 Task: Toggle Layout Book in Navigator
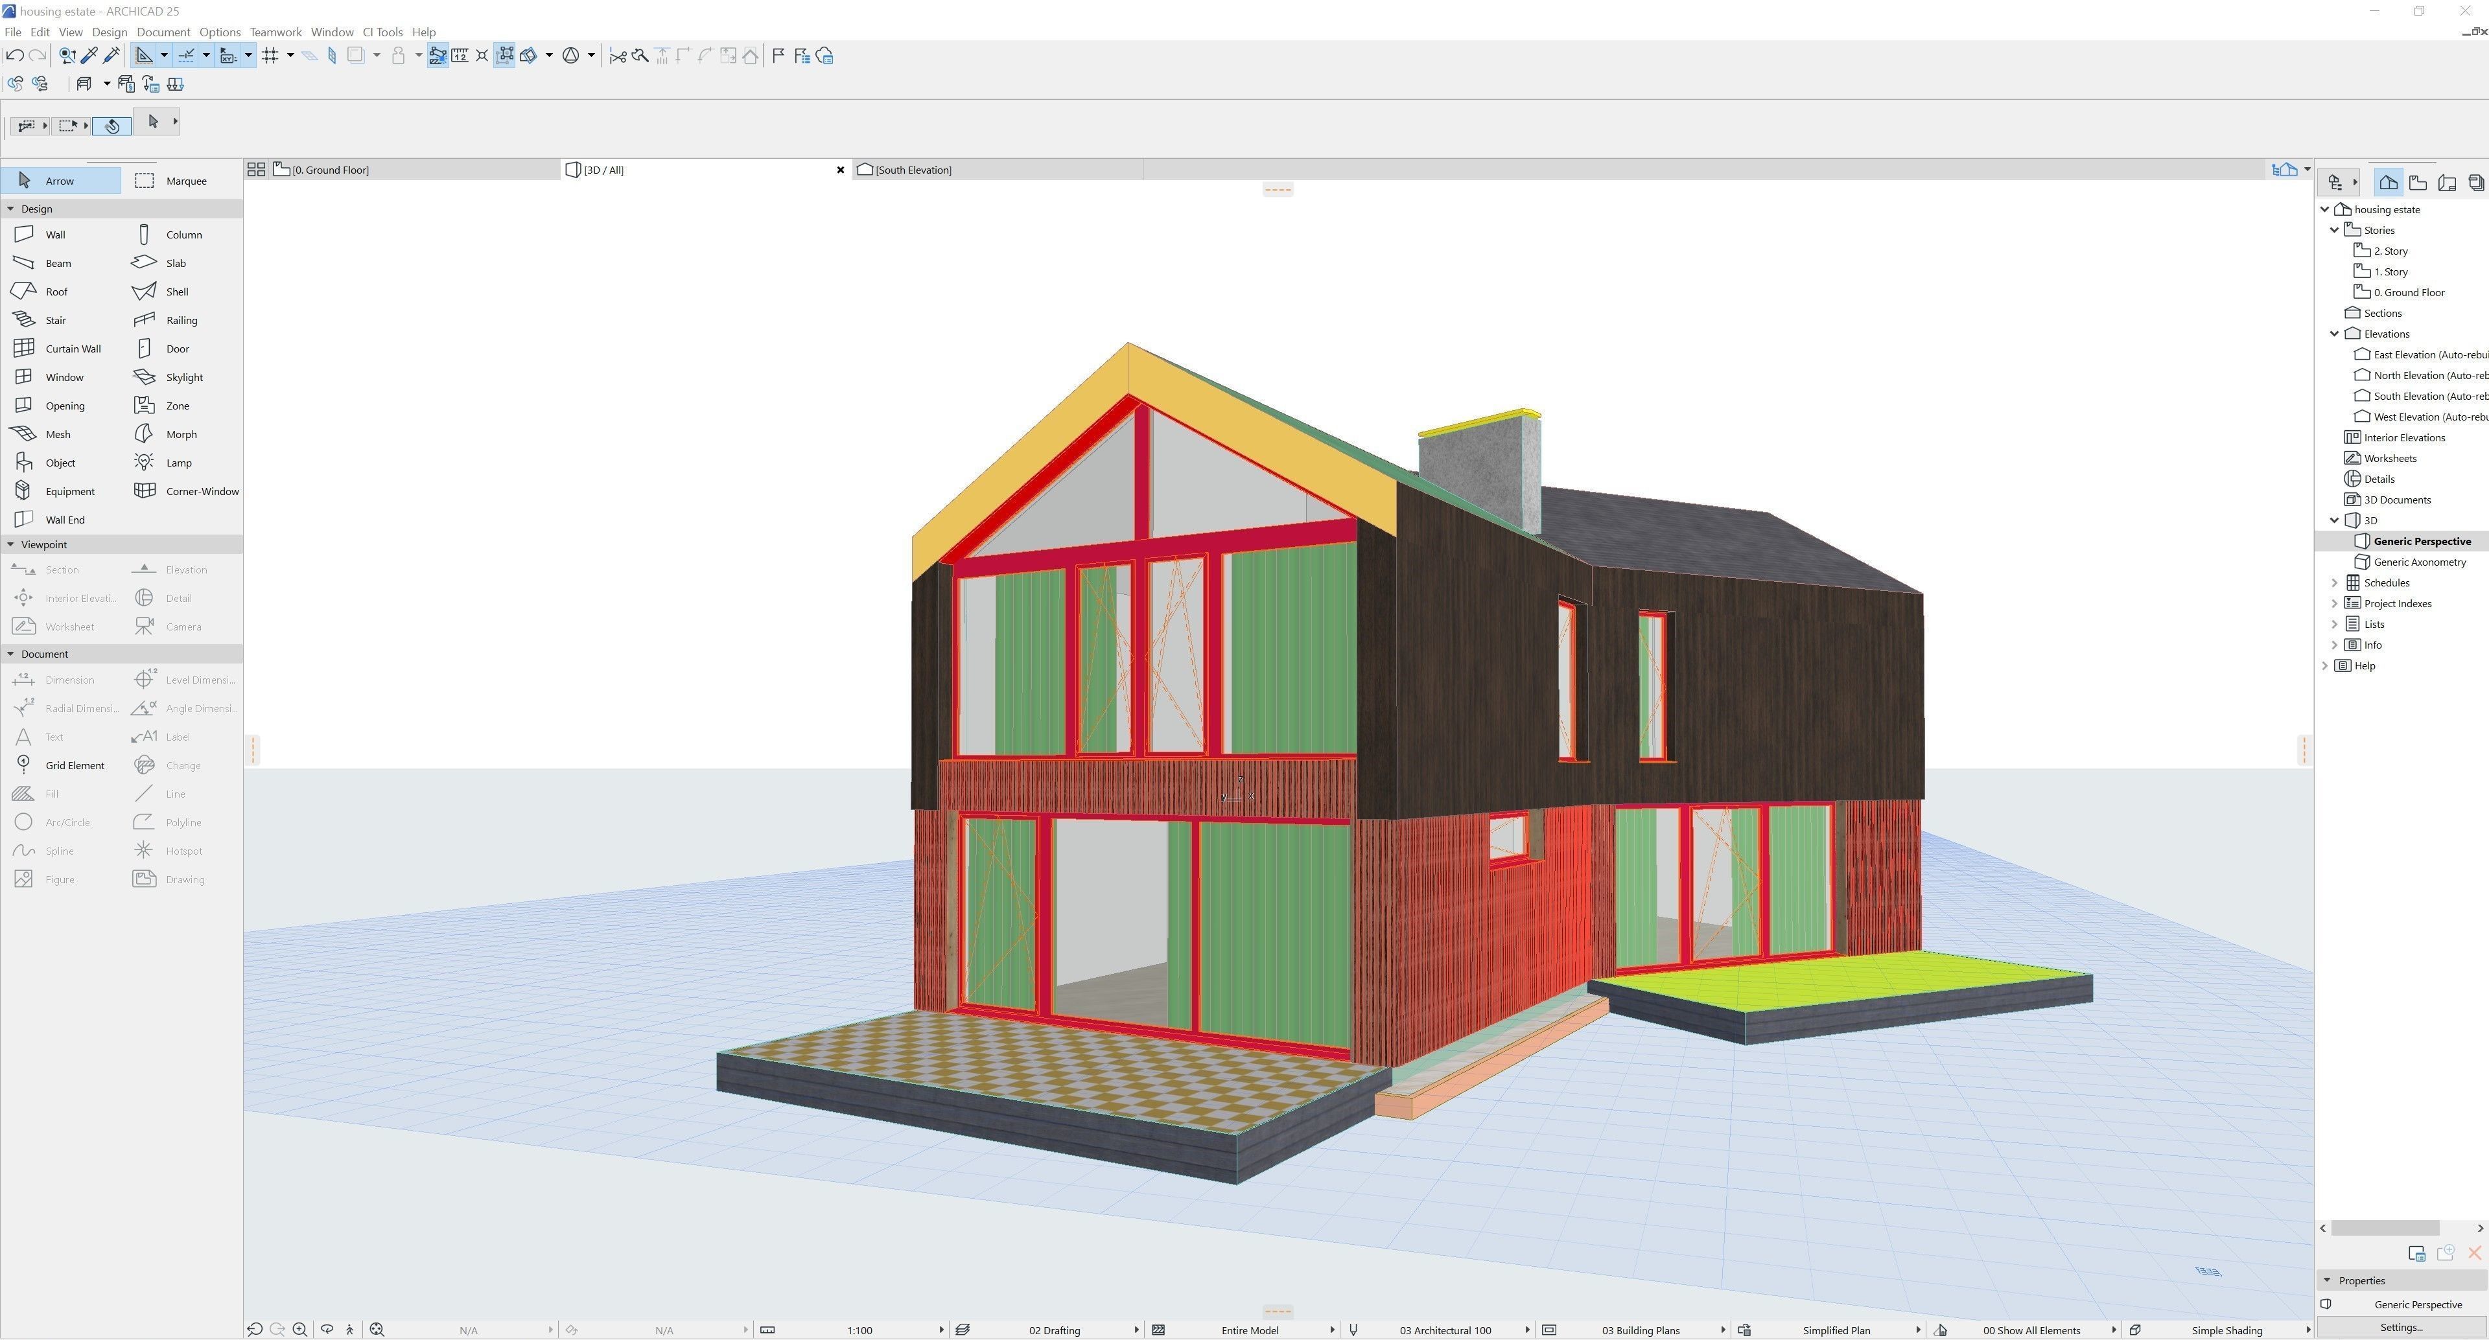pyautogui.click(x=2448, y=181)
